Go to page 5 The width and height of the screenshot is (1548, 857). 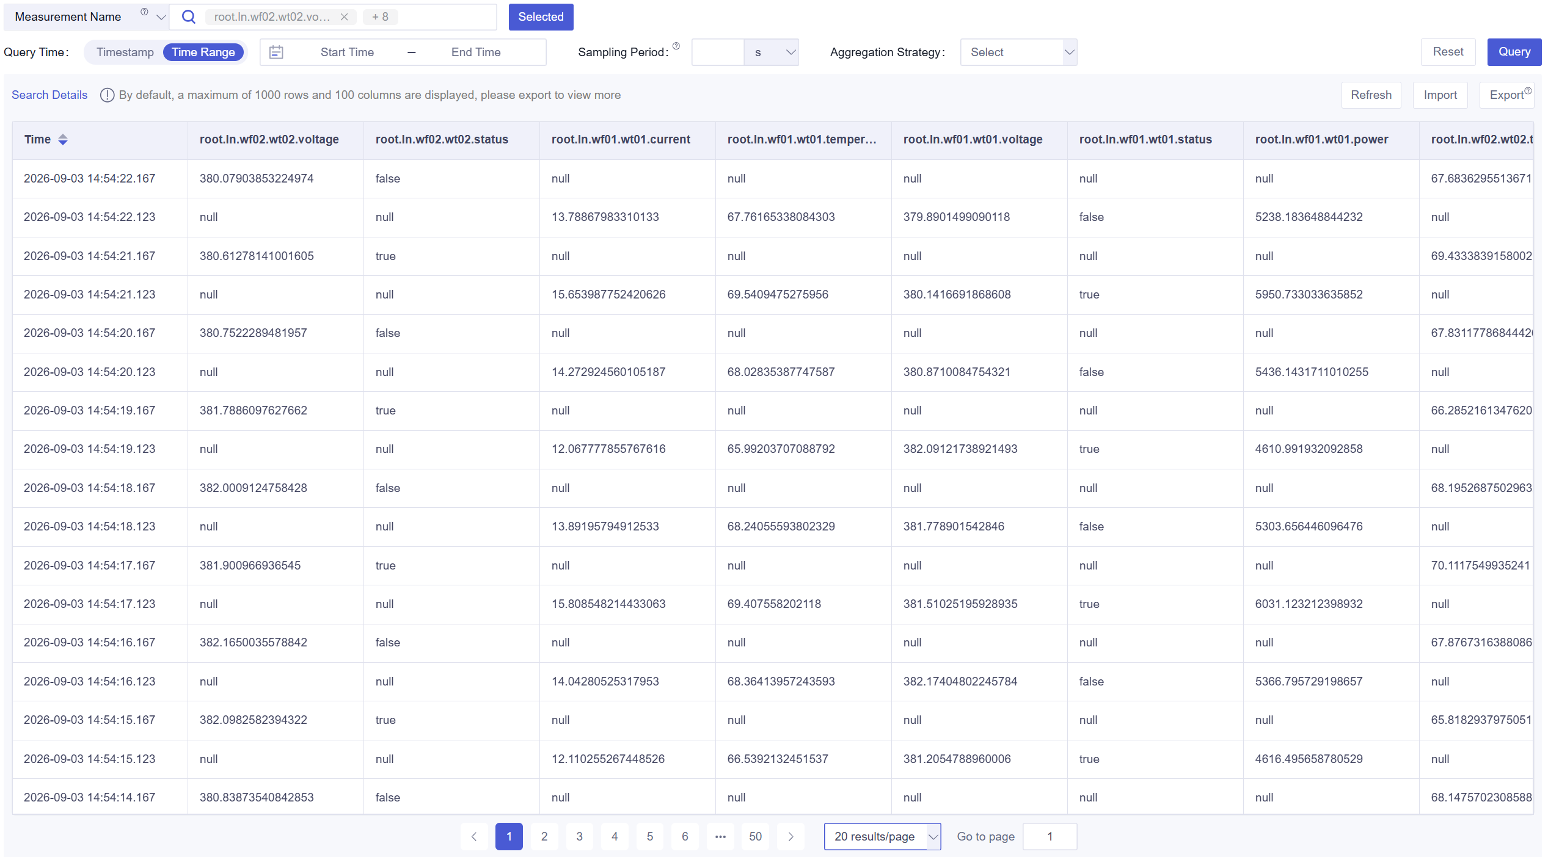650,837
